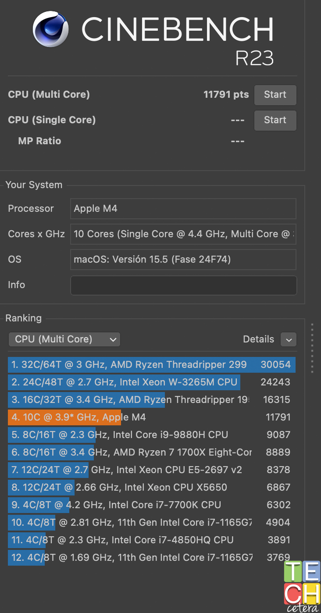Click the Details label in Ranking
The width and height of the screenshot is (321, 613).
[258, 339]
